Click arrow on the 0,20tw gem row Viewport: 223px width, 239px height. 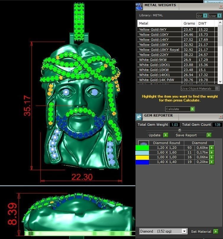(212, 162)
